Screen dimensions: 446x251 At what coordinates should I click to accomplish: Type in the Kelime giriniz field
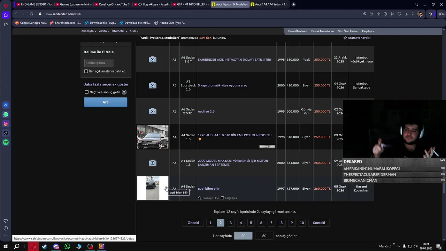[99, 63]
